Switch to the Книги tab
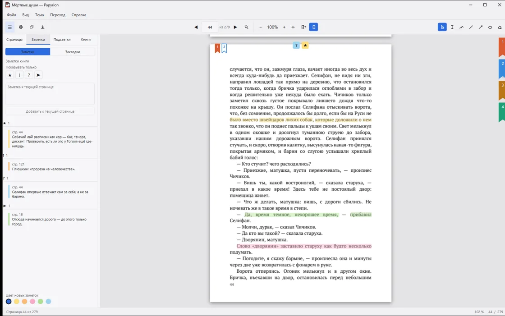Image resolution: width=505 pixels, height=316 pixels. pos(86,40)
